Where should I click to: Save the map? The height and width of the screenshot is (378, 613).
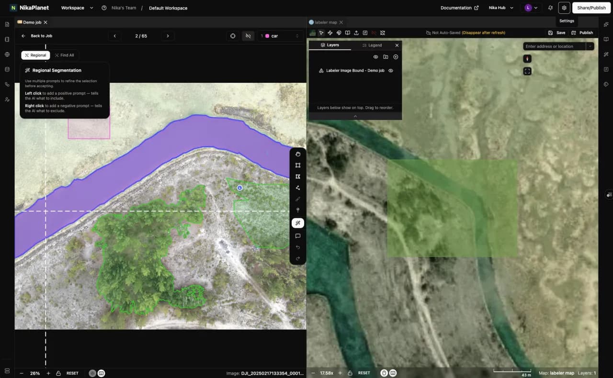556,33
